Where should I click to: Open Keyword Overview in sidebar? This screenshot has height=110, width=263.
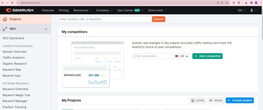pyautogui.click(x=15, y=89)
